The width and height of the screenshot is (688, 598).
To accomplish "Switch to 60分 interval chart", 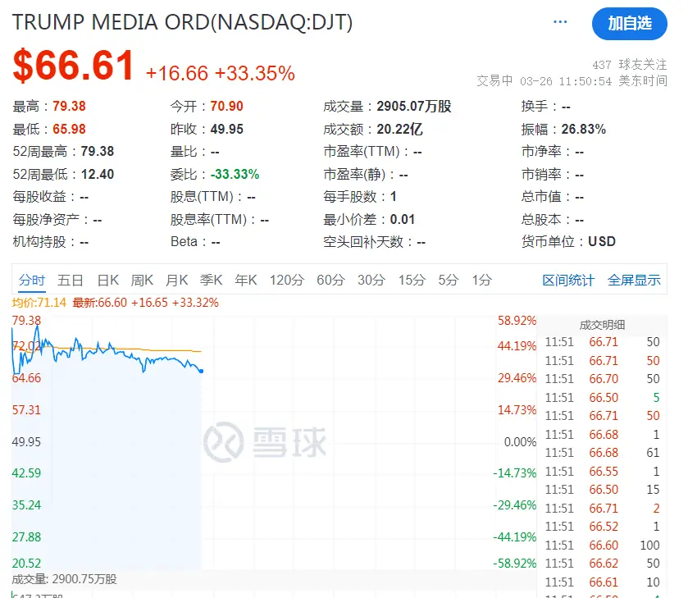I will coord(330,281).
